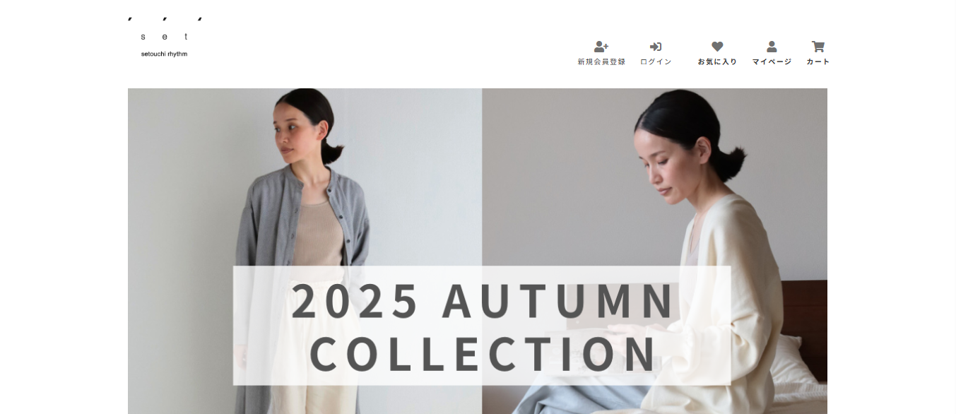Click the beige tank top on the left model
956x414 pixels.
point(317,233)
